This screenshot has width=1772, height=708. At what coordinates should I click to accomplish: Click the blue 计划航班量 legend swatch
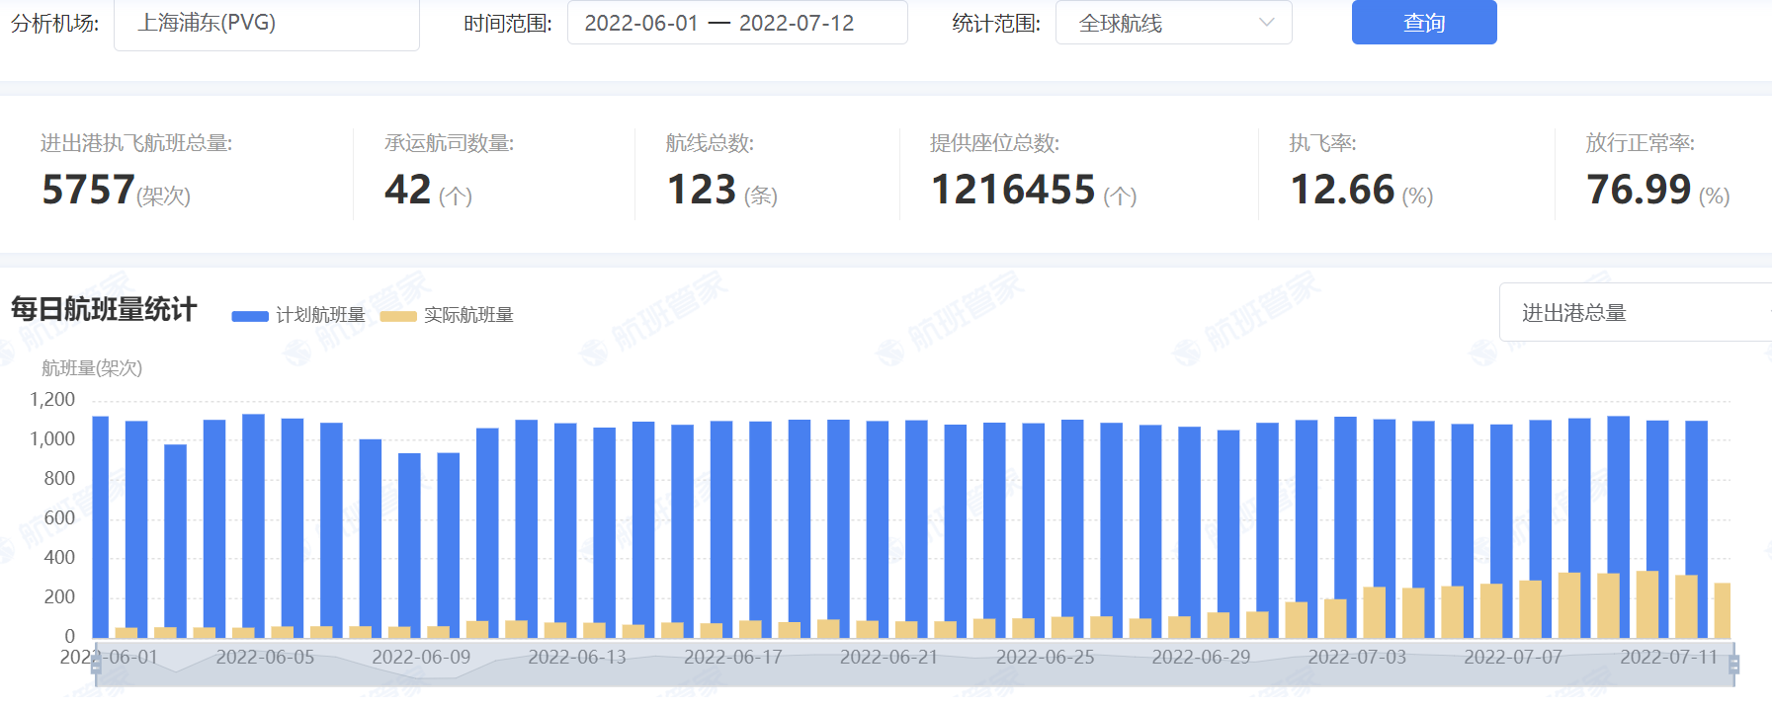point(250,316)
